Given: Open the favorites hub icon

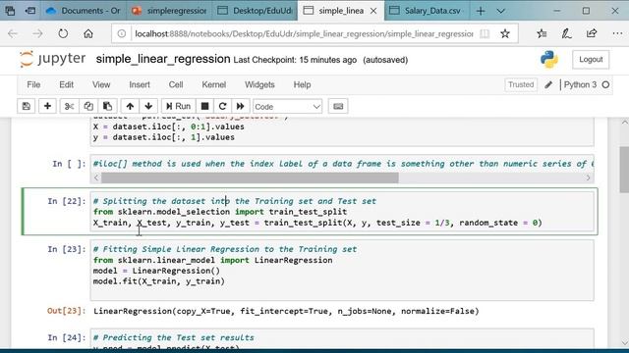Looking at the screenshot, I should tap(542, 34).
